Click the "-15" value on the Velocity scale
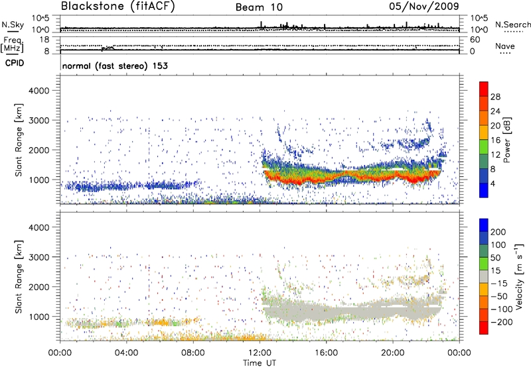This screenshot has width=531, height=367. point(499,283)
